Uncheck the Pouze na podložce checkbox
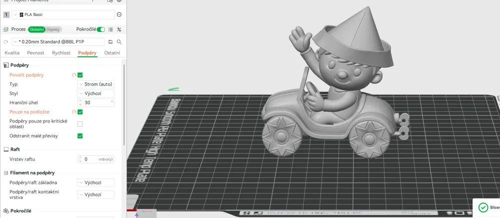Viewport: 500px width, 218px height. coord(80,112)
